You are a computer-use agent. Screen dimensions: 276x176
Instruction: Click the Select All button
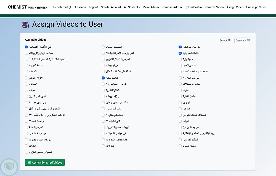point(225,40)
